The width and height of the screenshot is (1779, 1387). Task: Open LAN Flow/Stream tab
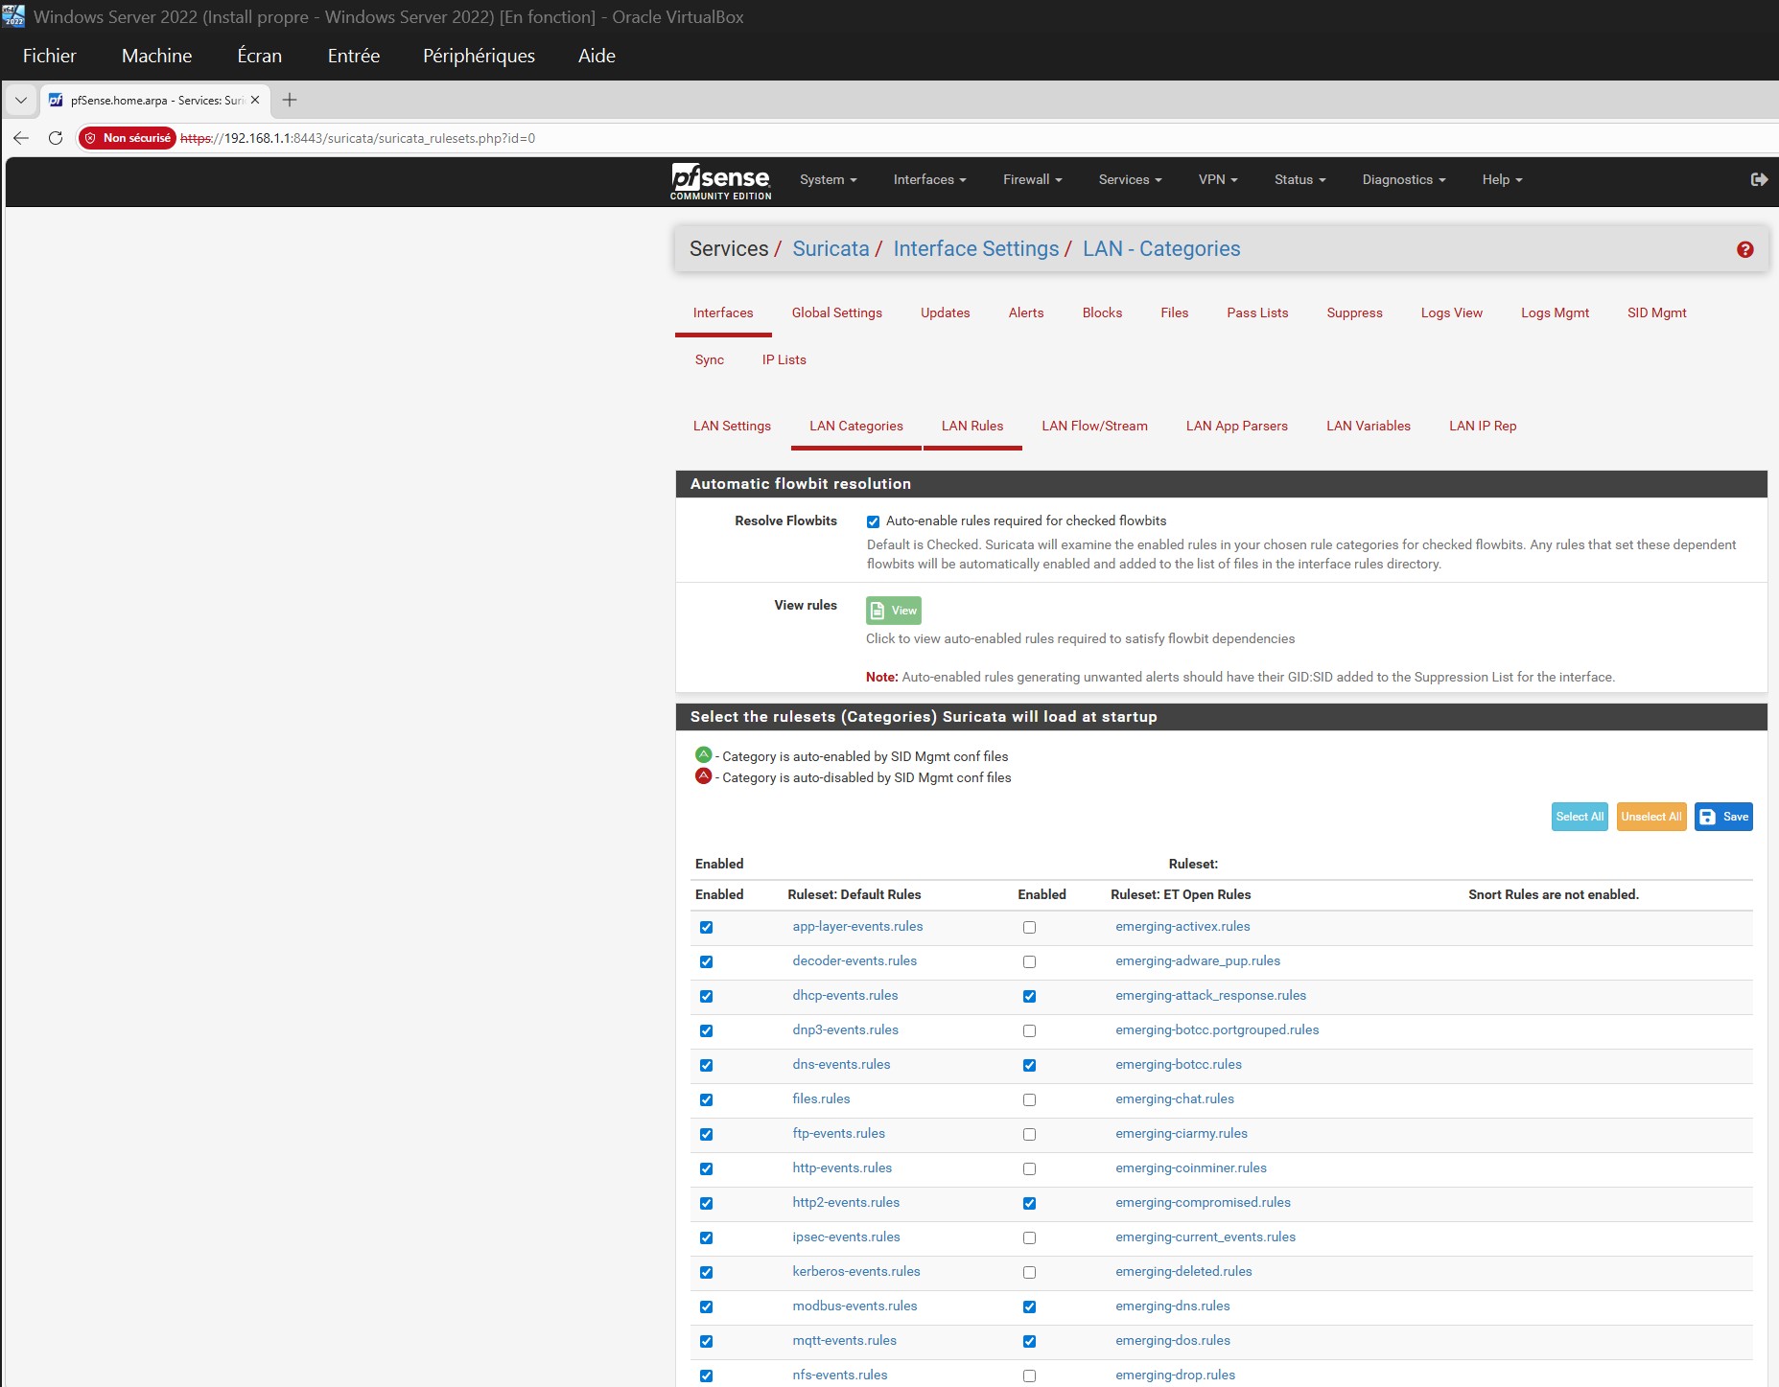(x=1094, y=427)
